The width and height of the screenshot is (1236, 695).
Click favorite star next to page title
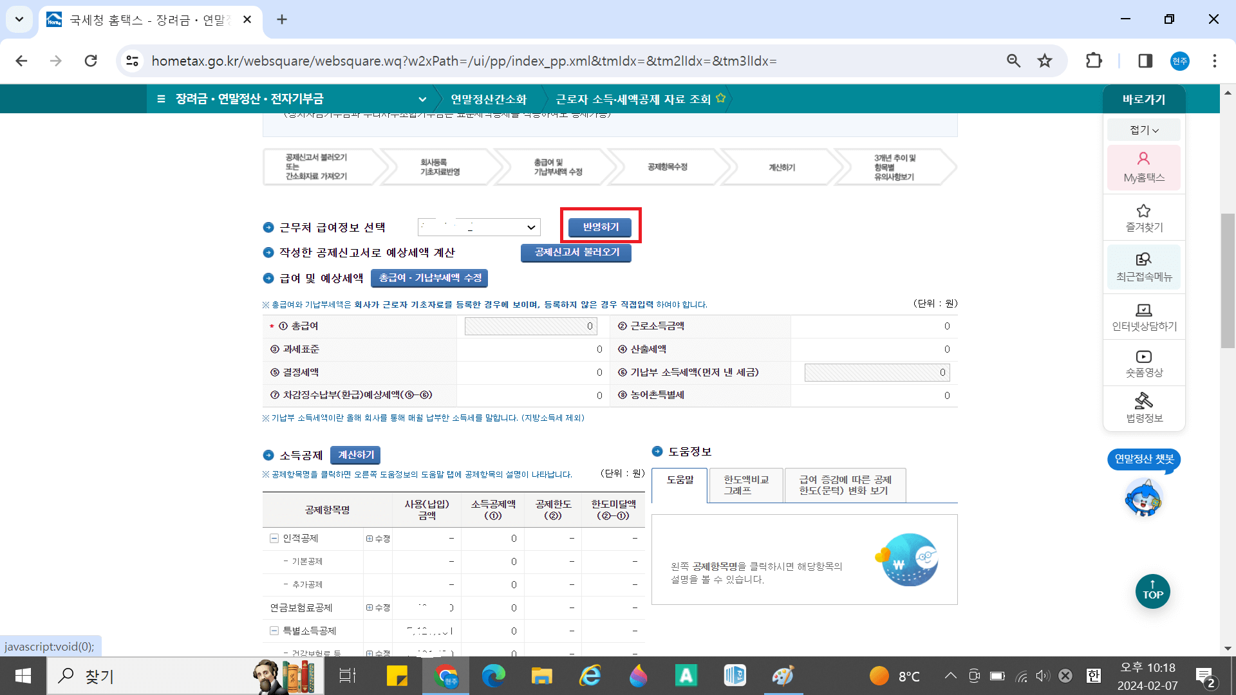pos(720,98)
